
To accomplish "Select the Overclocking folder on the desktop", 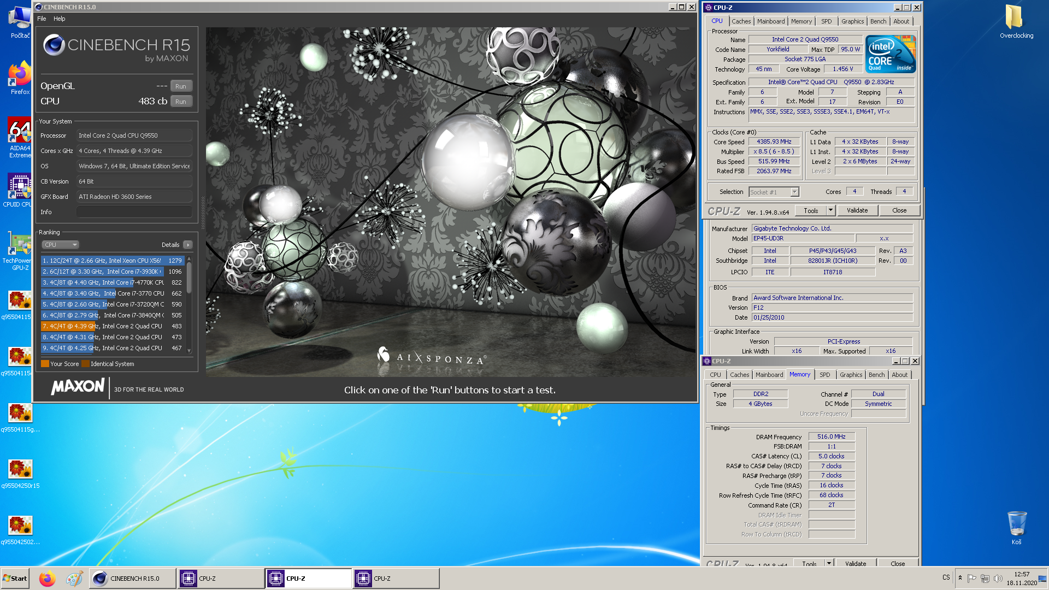I will tap(1016, 22).
